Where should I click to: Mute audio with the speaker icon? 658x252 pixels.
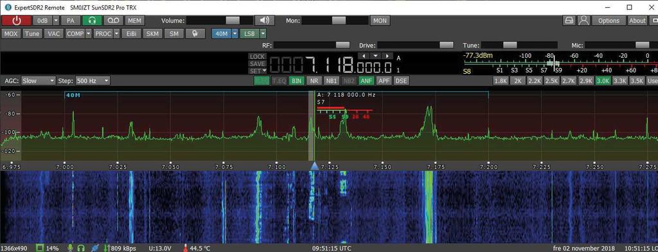coord(264,21)
